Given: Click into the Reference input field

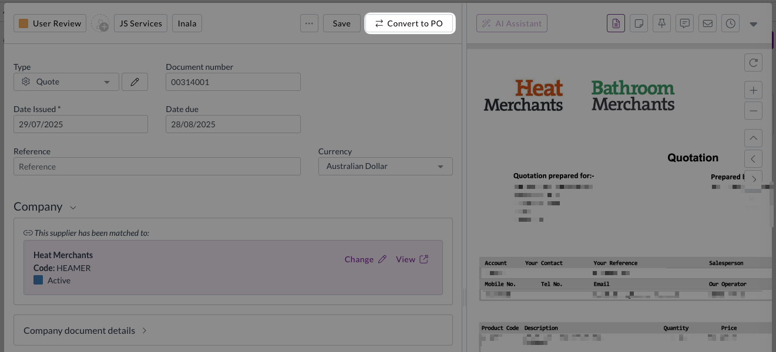Looking at the screenshot, I should tap(157, 167).
